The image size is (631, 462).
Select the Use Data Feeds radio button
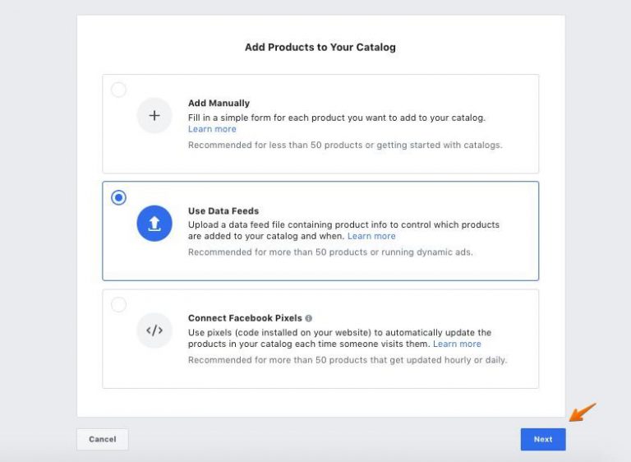[118, 197]
